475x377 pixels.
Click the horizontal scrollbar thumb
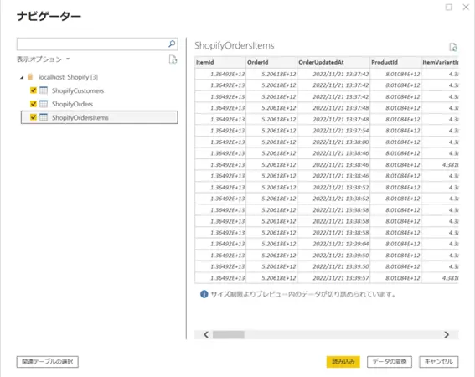229,334
